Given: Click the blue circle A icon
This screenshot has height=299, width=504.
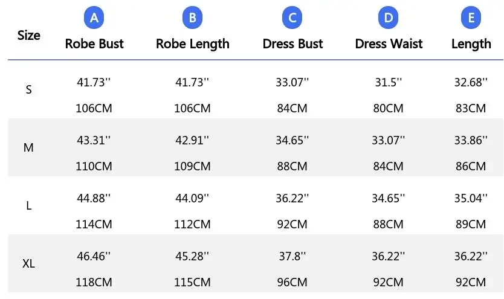Looking at the screenshot, I should (94, 18).
